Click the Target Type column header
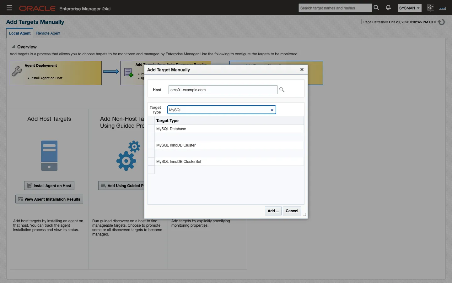This screenshot has width=452, height=283. (229, 121)
